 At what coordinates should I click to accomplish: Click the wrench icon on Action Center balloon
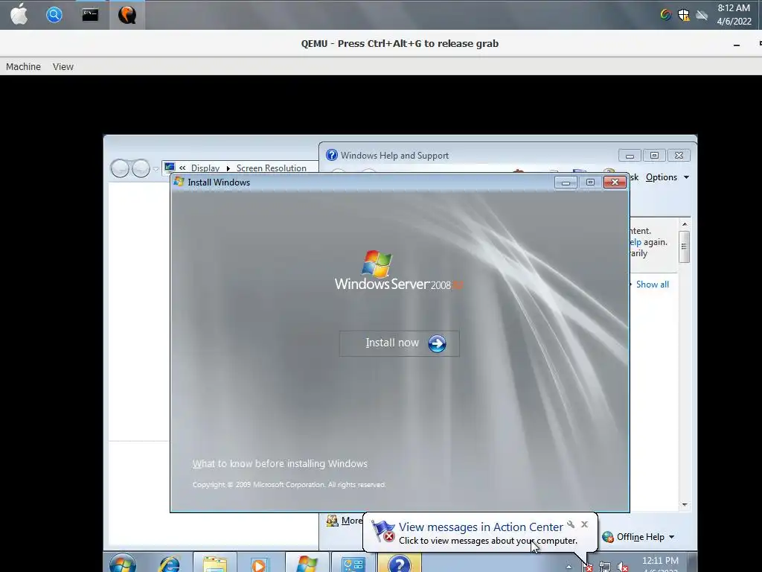[571, 524]
